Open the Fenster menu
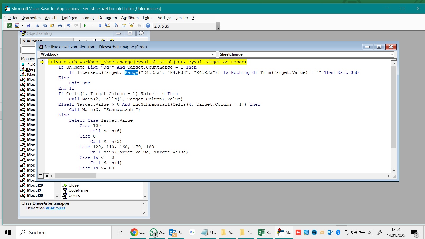 click(182, 18)
